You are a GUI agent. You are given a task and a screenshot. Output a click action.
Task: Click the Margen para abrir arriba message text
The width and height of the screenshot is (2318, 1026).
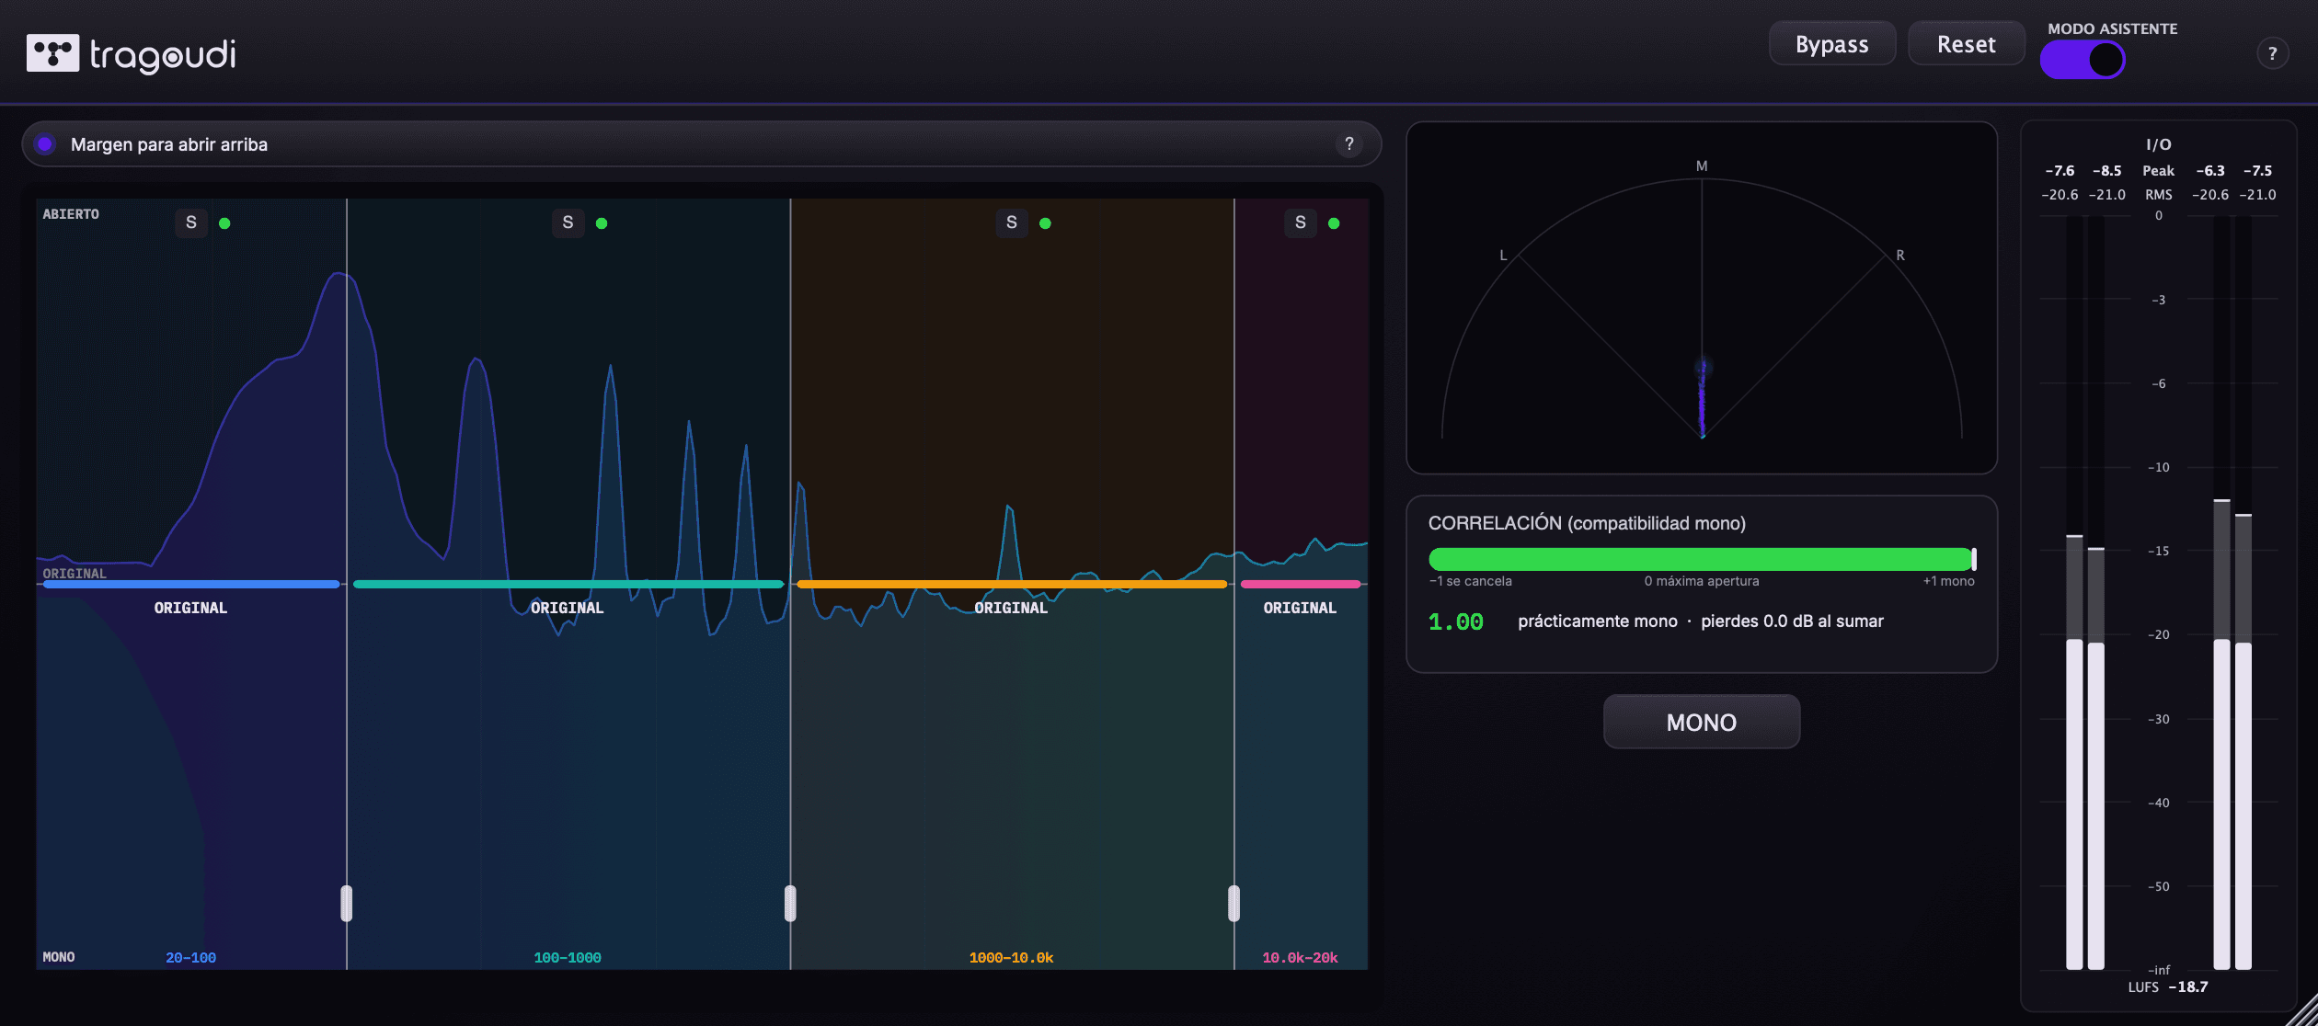(169, 144)
